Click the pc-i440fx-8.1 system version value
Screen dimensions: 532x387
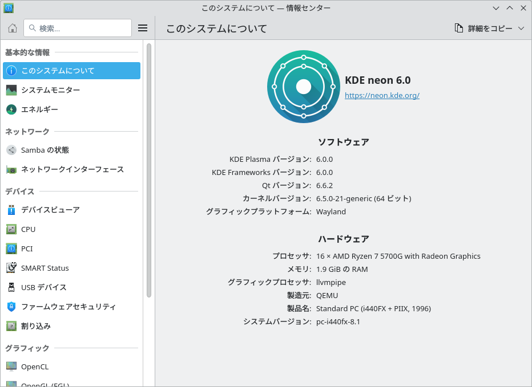tap(338, 321)
